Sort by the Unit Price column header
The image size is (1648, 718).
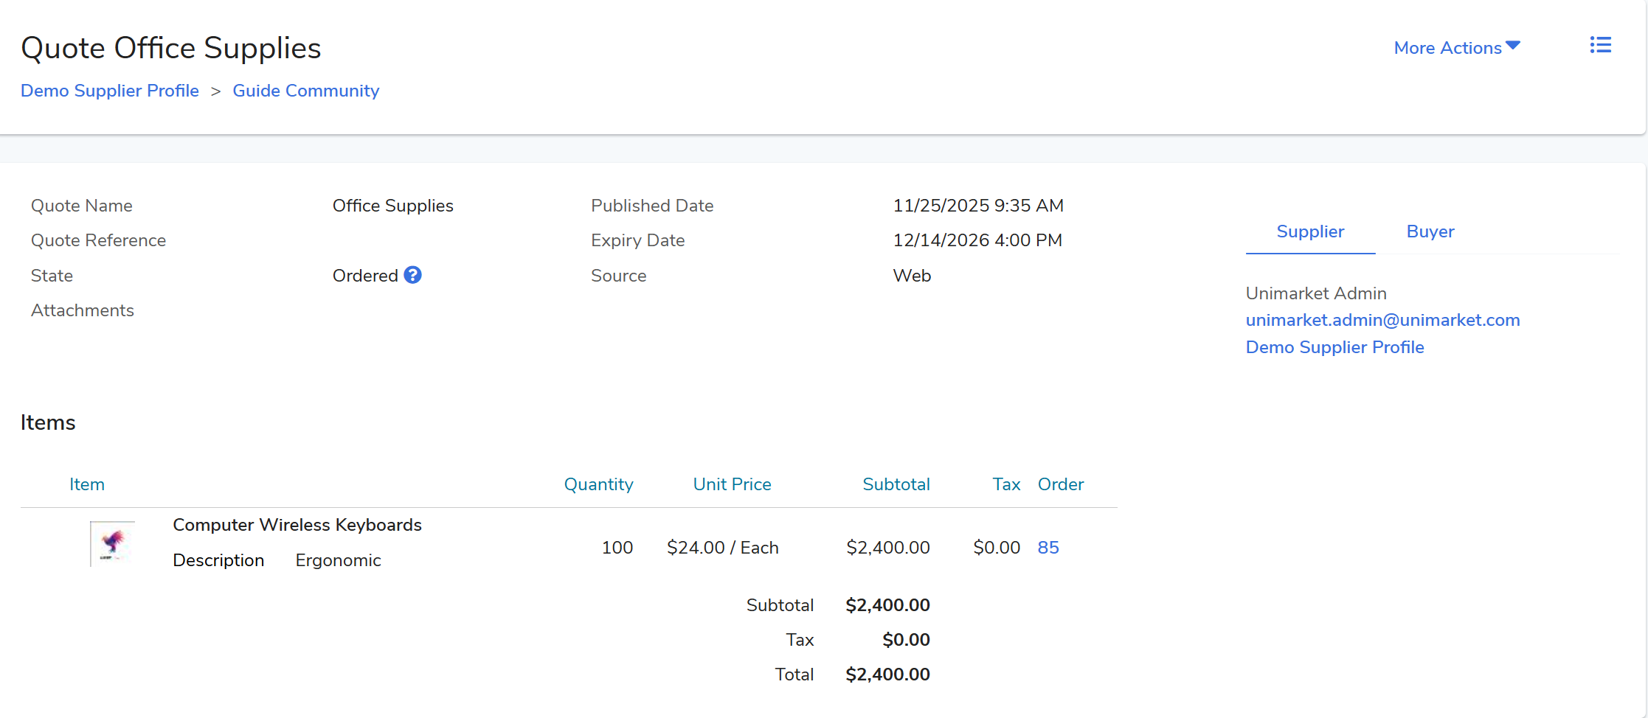(732, 484)
